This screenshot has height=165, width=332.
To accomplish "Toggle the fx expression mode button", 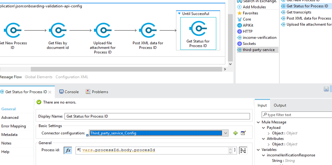I will coord(68,150).
